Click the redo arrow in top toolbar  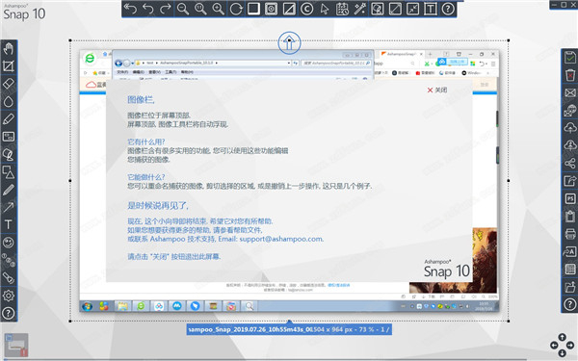point(166,9)
